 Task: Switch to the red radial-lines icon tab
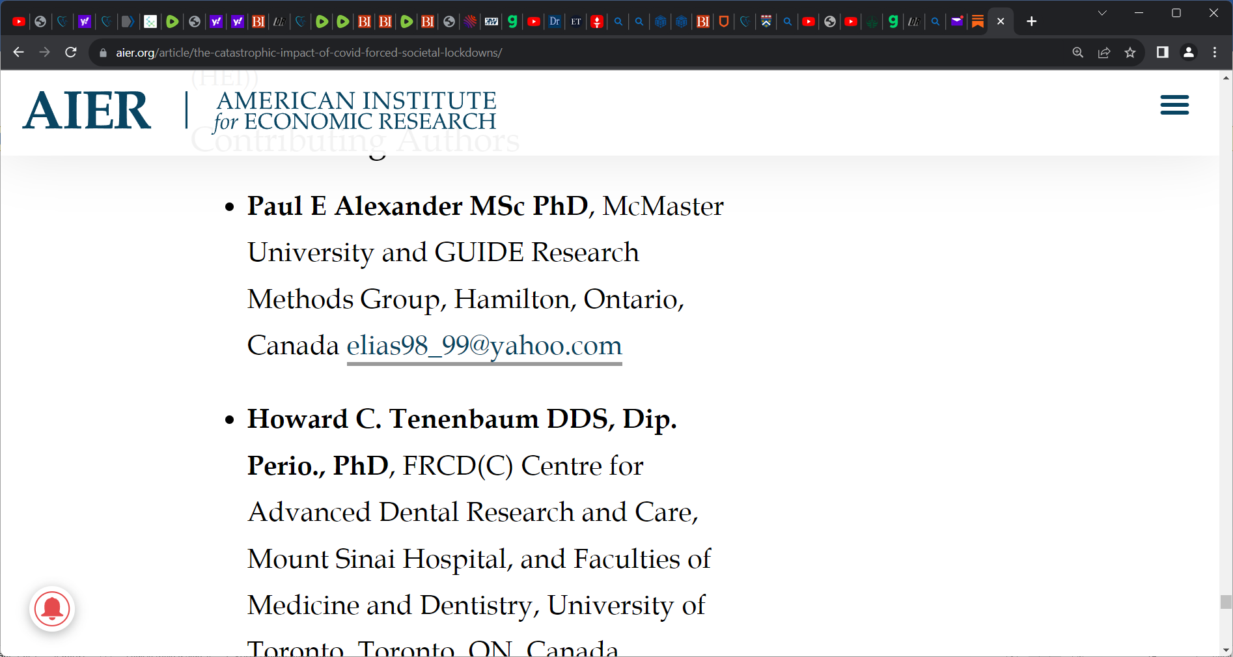(470, 21)
